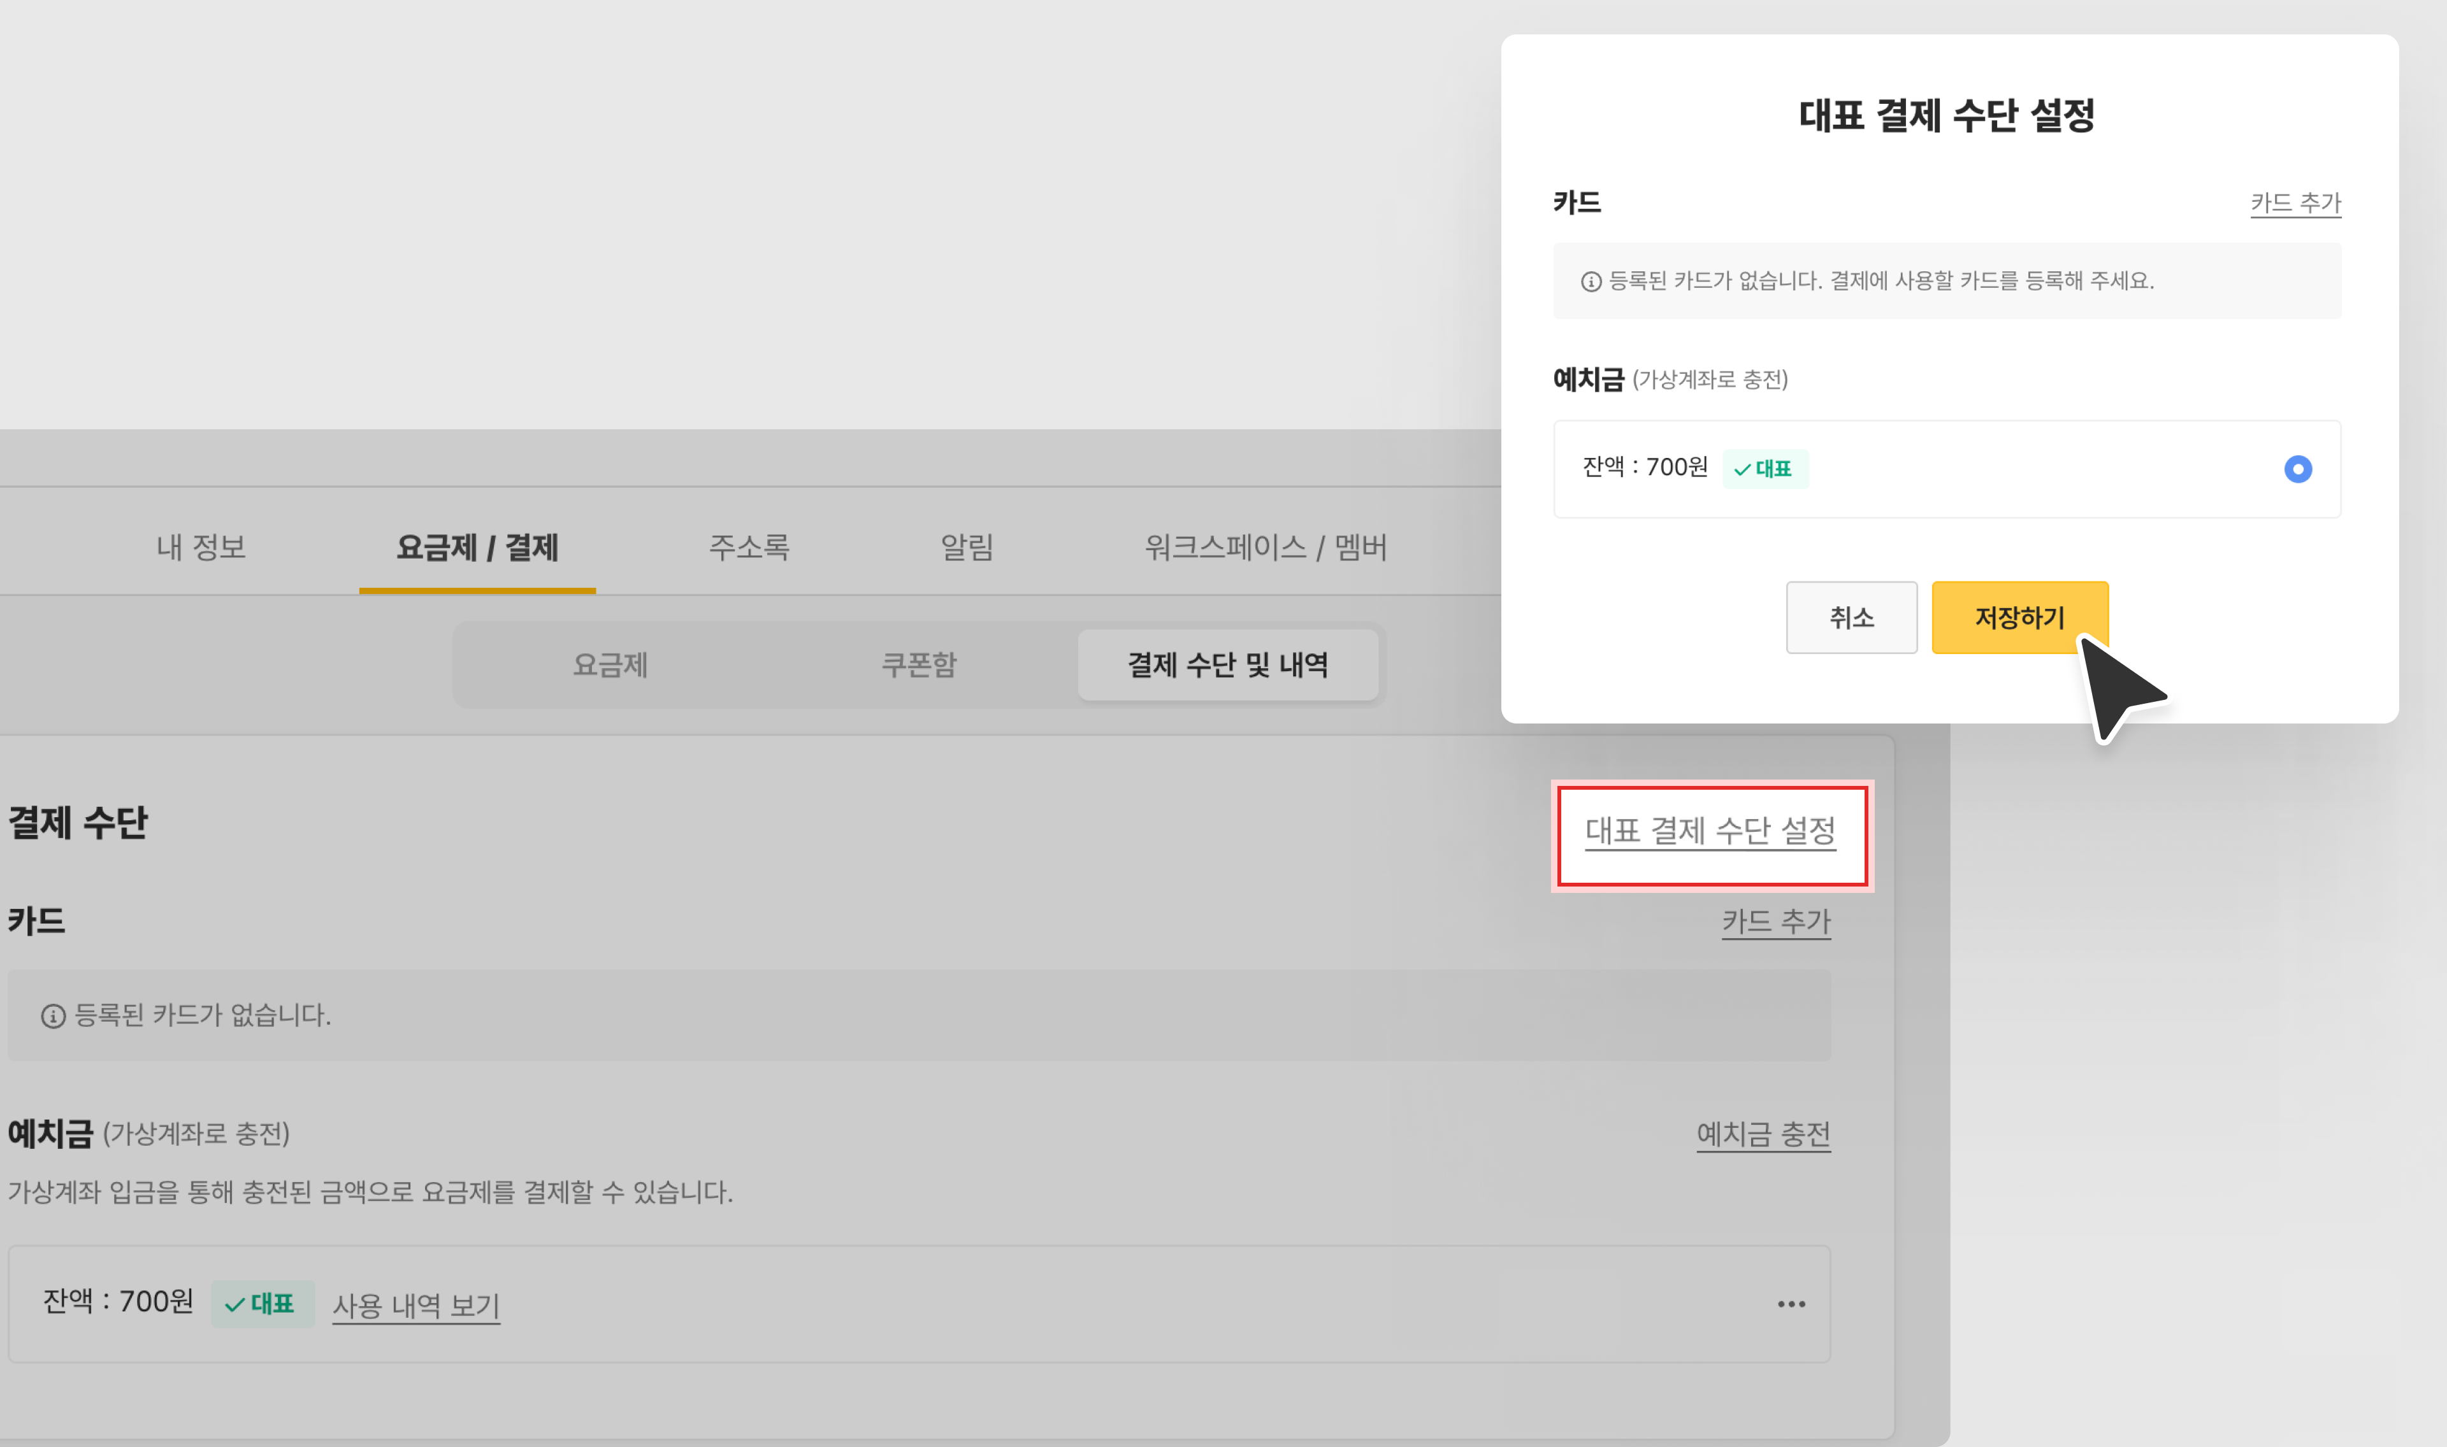Open the 쿠폰함 sub-tab
Screen dimensions: 2447x1447
(919, 665)
